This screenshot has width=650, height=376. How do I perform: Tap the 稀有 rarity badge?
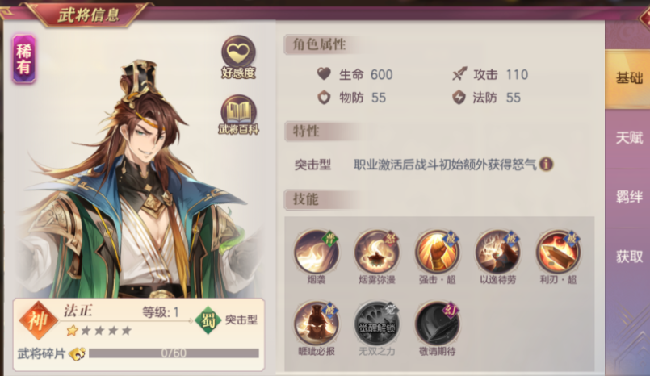click(24, 59)
